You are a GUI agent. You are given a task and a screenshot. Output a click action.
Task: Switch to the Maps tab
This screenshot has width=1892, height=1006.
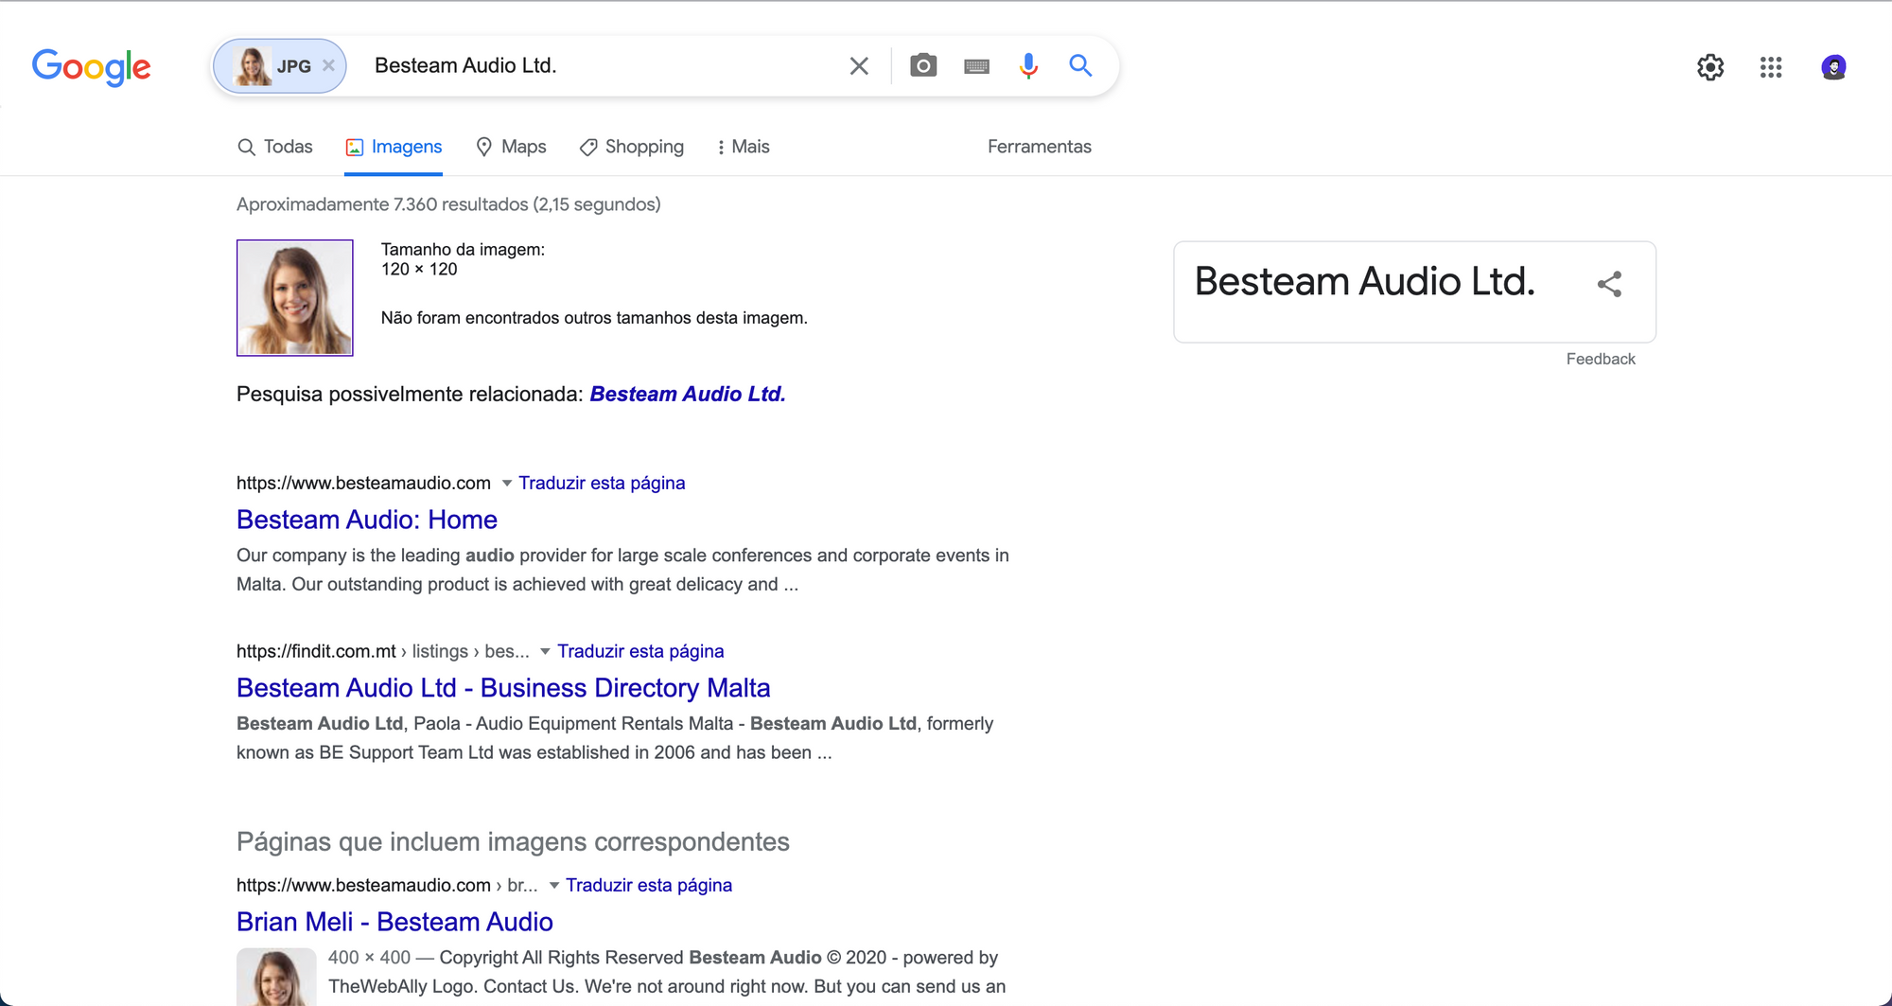coord(511,147)
